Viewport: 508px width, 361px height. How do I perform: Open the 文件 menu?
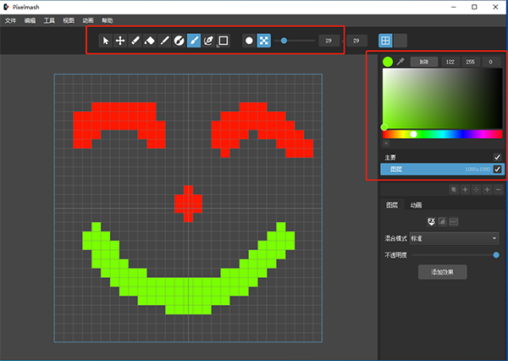click(x=10, y=19)
